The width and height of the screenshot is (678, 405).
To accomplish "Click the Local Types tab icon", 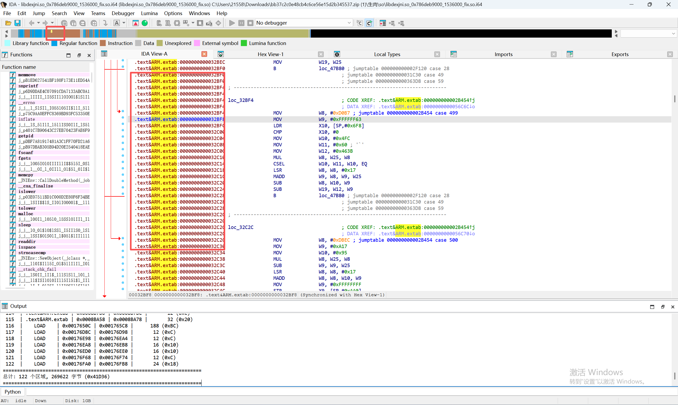I will pos(337,54).
